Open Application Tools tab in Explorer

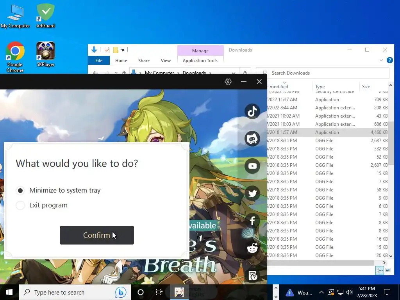(200, 61)
